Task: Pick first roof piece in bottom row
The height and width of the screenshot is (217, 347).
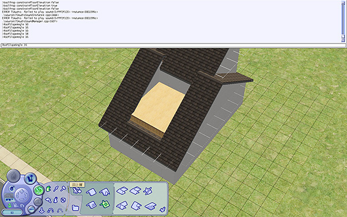Action: (122, 205)
